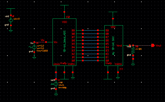Select the 10-bit ideal ADC block I10
Image resolution: width=165 pixels, height=102 pixels.
[64, 42]
